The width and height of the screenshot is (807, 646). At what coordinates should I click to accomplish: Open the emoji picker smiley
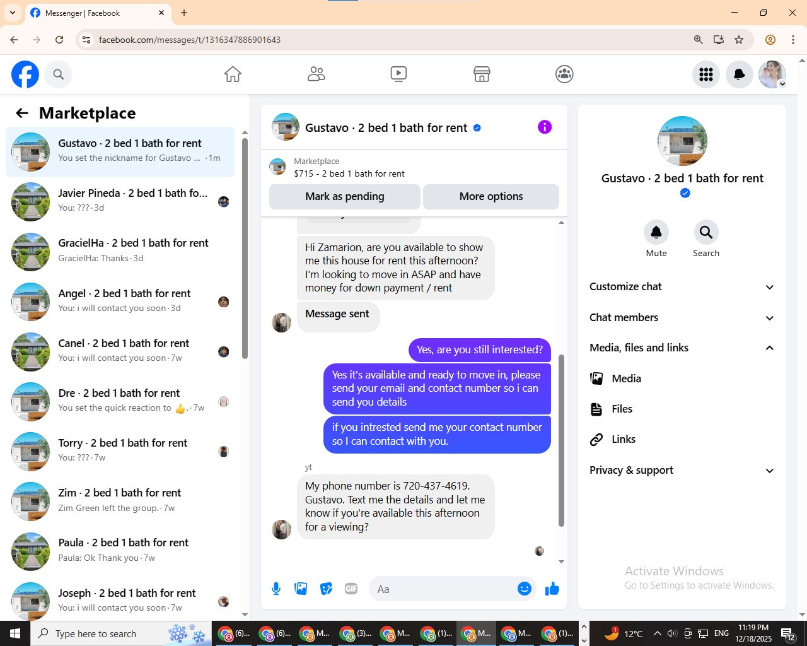525,589
